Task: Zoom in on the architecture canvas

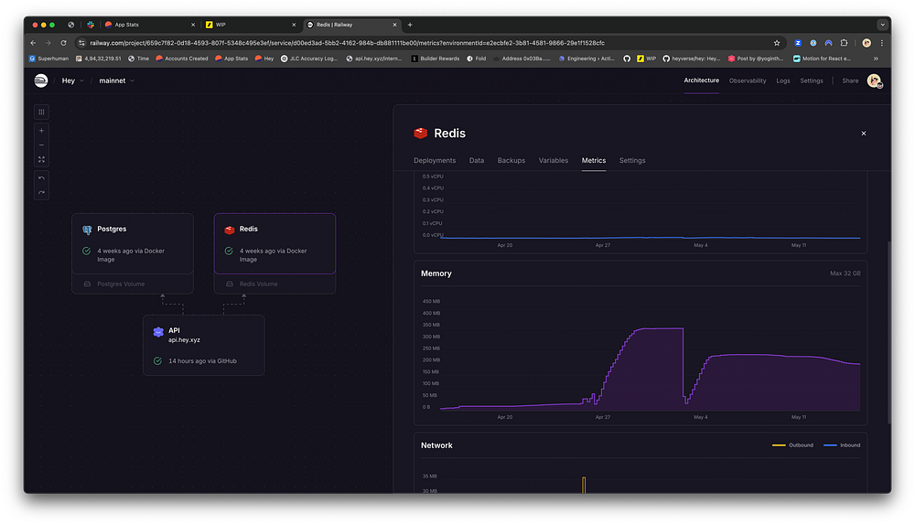Action: (41, 131)
